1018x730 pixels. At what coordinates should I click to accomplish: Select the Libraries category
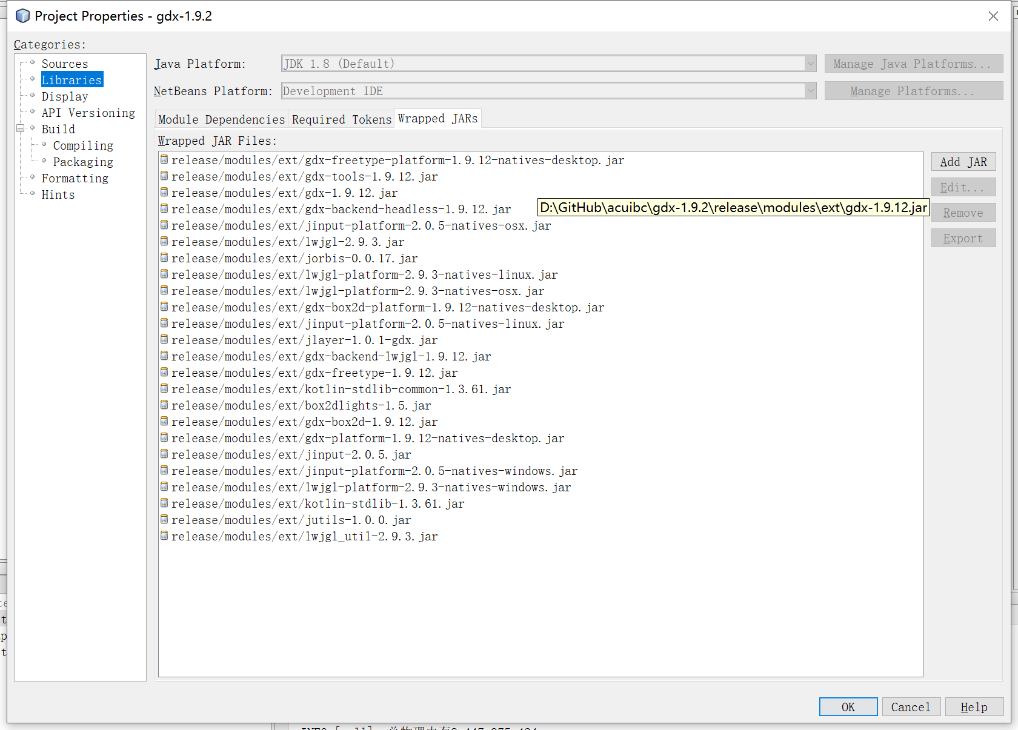coord(72,80)
